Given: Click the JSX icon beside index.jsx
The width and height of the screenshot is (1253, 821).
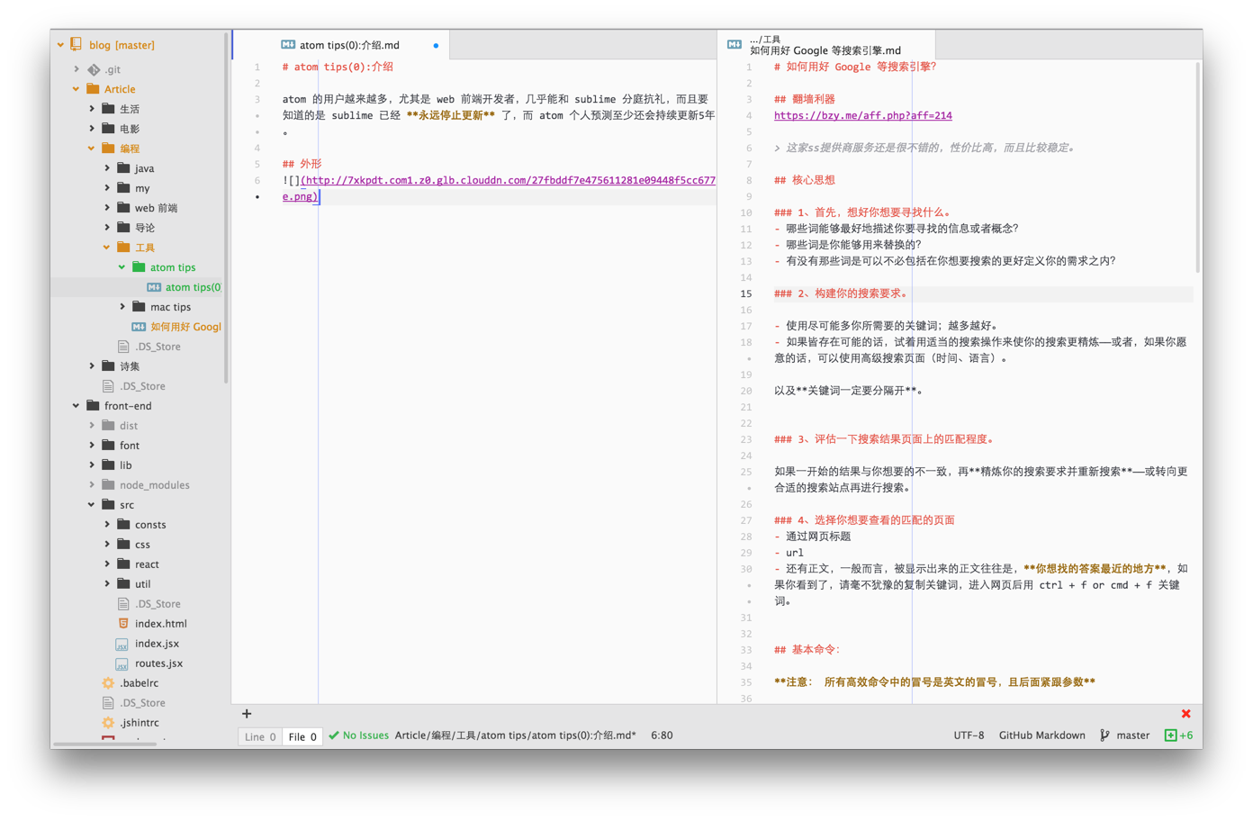Looking at the screenshot, I should click(x=122, y=643).
